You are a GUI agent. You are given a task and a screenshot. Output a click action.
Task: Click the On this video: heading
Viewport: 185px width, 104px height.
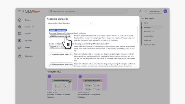[x=148, y=18]
